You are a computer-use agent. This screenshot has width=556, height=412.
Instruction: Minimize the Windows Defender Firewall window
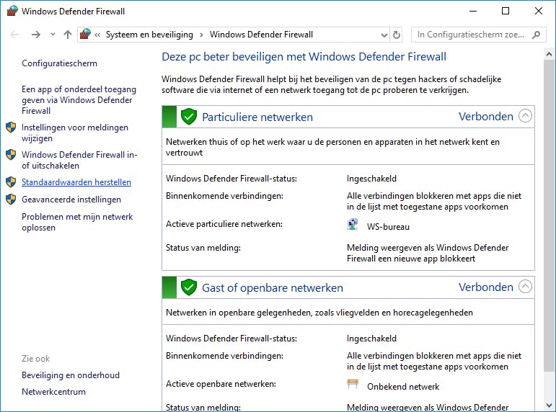coord(473,11)
